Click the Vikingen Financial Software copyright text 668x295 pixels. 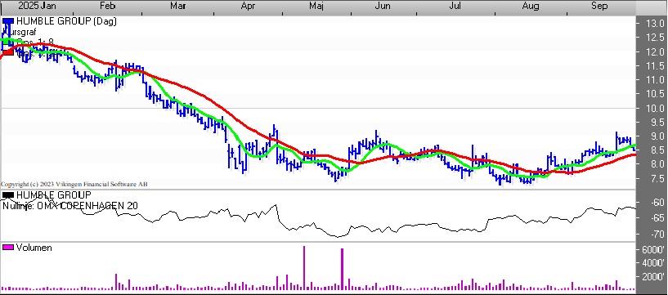74,185
